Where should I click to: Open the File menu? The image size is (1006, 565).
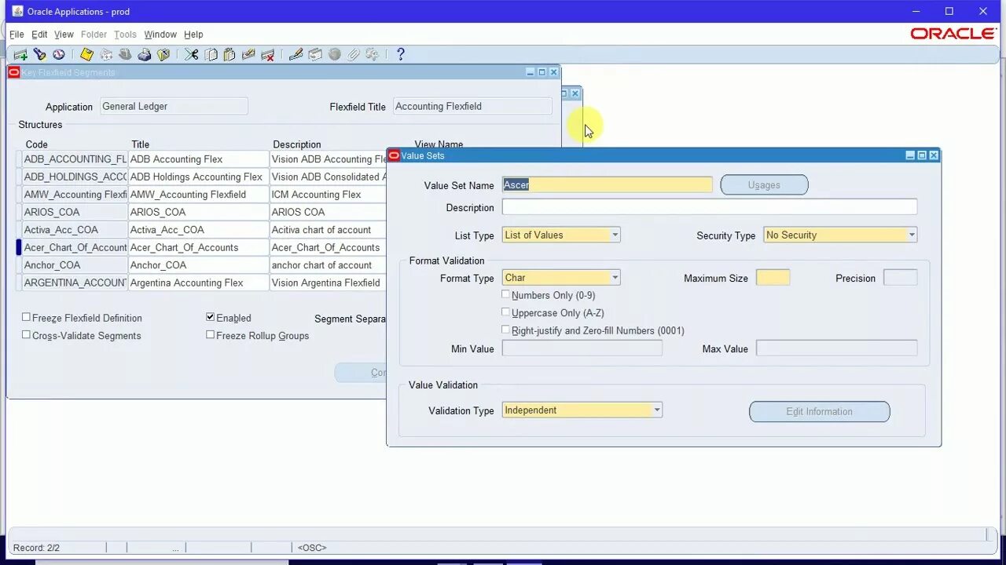coord(17,35)
